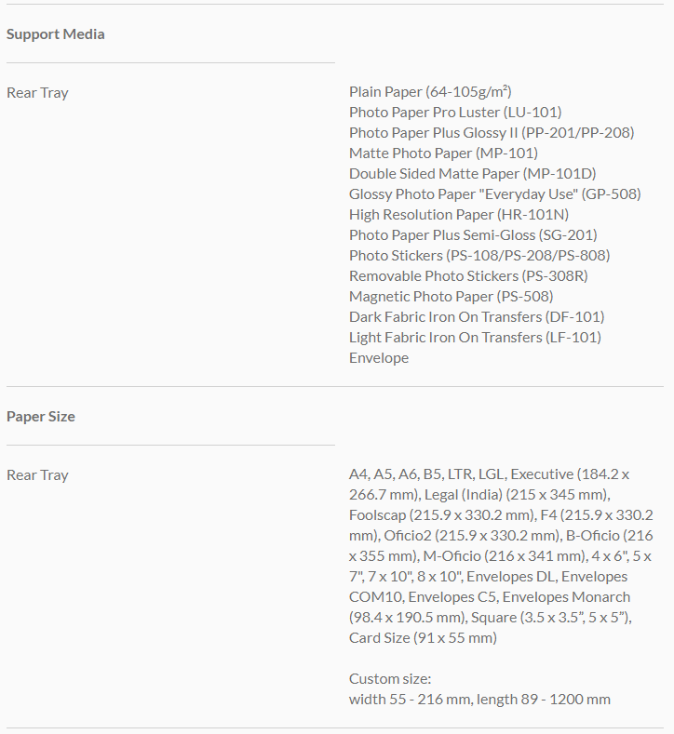
Task: Click Glossy Photo Paper "Everyday Use" line
Action: pos(494,194)
